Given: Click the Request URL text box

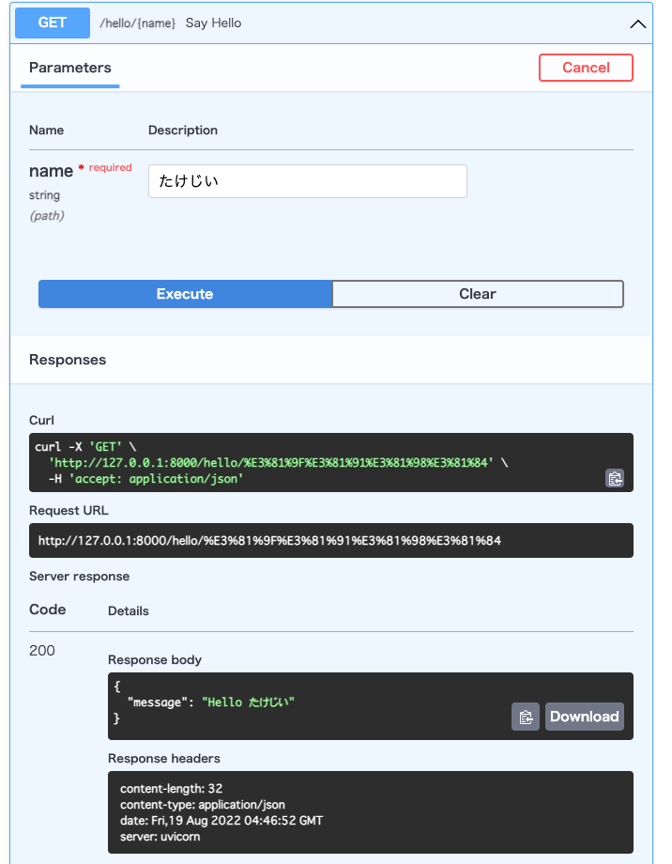Looking at the screenshot, I should 330,541.
